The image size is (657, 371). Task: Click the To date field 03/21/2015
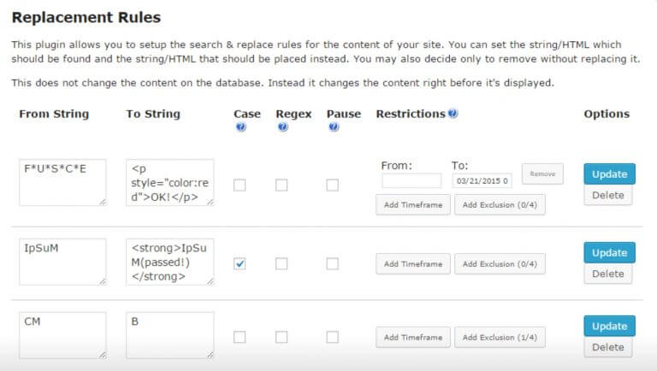coord(482,180)
